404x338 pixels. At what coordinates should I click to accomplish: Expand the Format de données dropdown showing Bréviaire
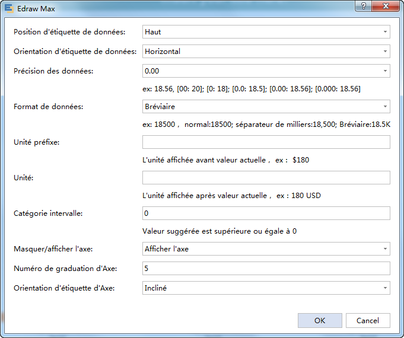click(x=266, y=106)
